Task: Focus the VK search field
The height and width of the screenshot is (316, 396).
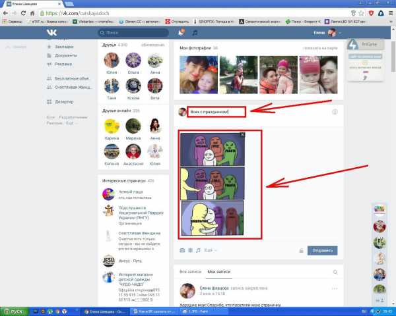Action: click(133, 32)
